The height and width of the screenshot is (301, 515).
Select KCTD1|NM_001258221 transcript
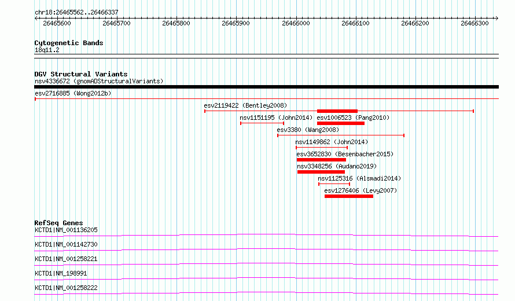(66, 259)
